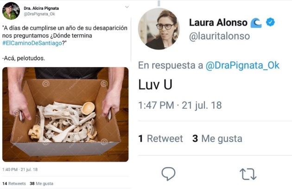View the box of bones photo

click(65, 114)
